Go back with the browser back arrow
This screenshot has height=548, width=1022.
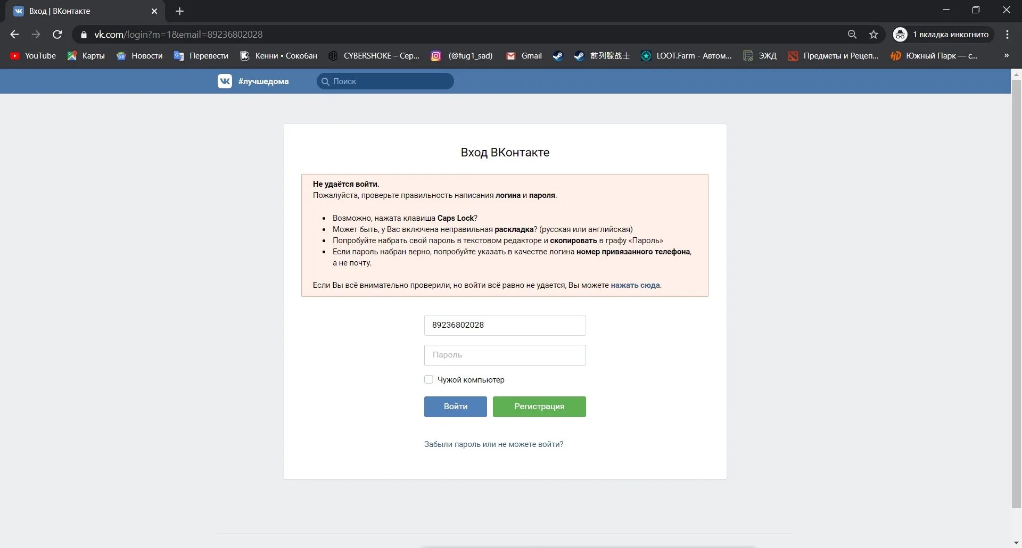tap(14, 35)
